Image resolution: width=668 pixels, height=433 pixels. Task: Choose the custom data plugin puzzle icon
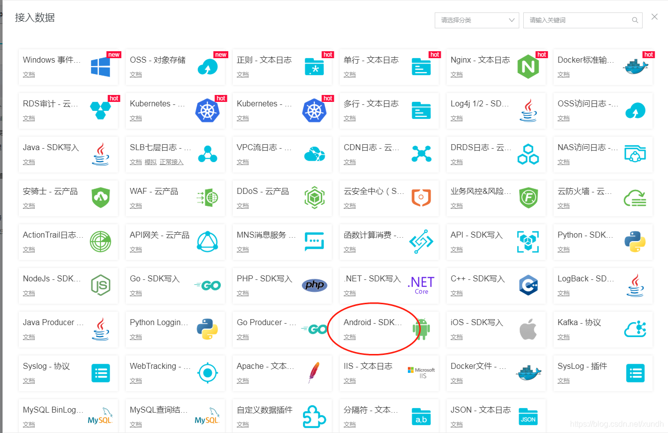pyautogui.click(x=314, y=417)
